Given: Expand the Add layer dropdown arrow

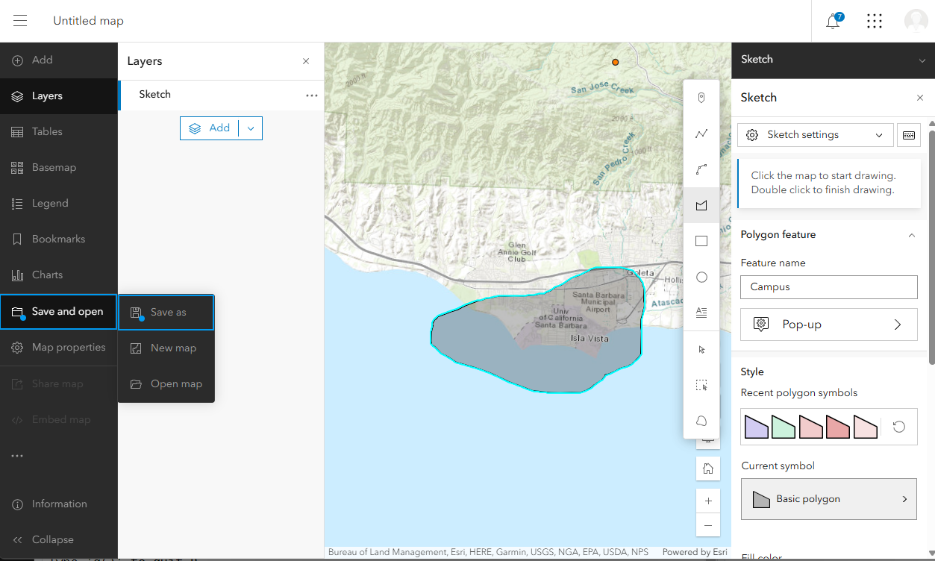Looking at the screenshot, I should [x=251, y=128].
